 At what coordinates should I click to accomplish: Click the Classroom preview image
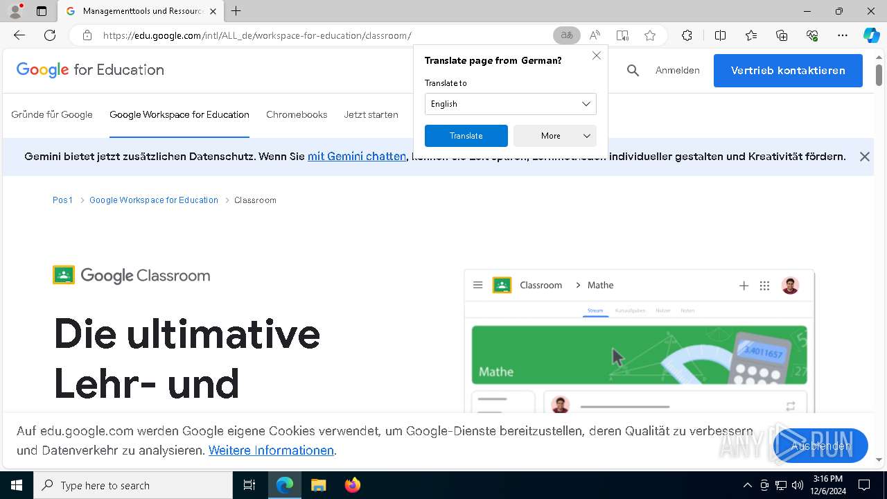pos(639,342)
